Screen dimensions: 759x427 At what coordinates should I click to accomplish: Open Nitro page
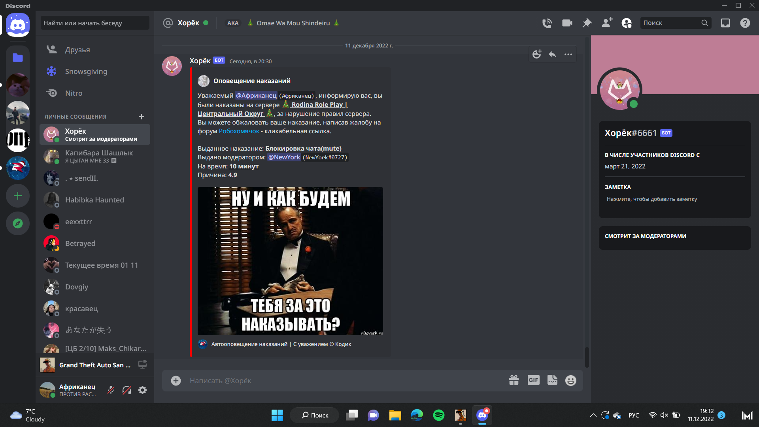pos(74,93)
